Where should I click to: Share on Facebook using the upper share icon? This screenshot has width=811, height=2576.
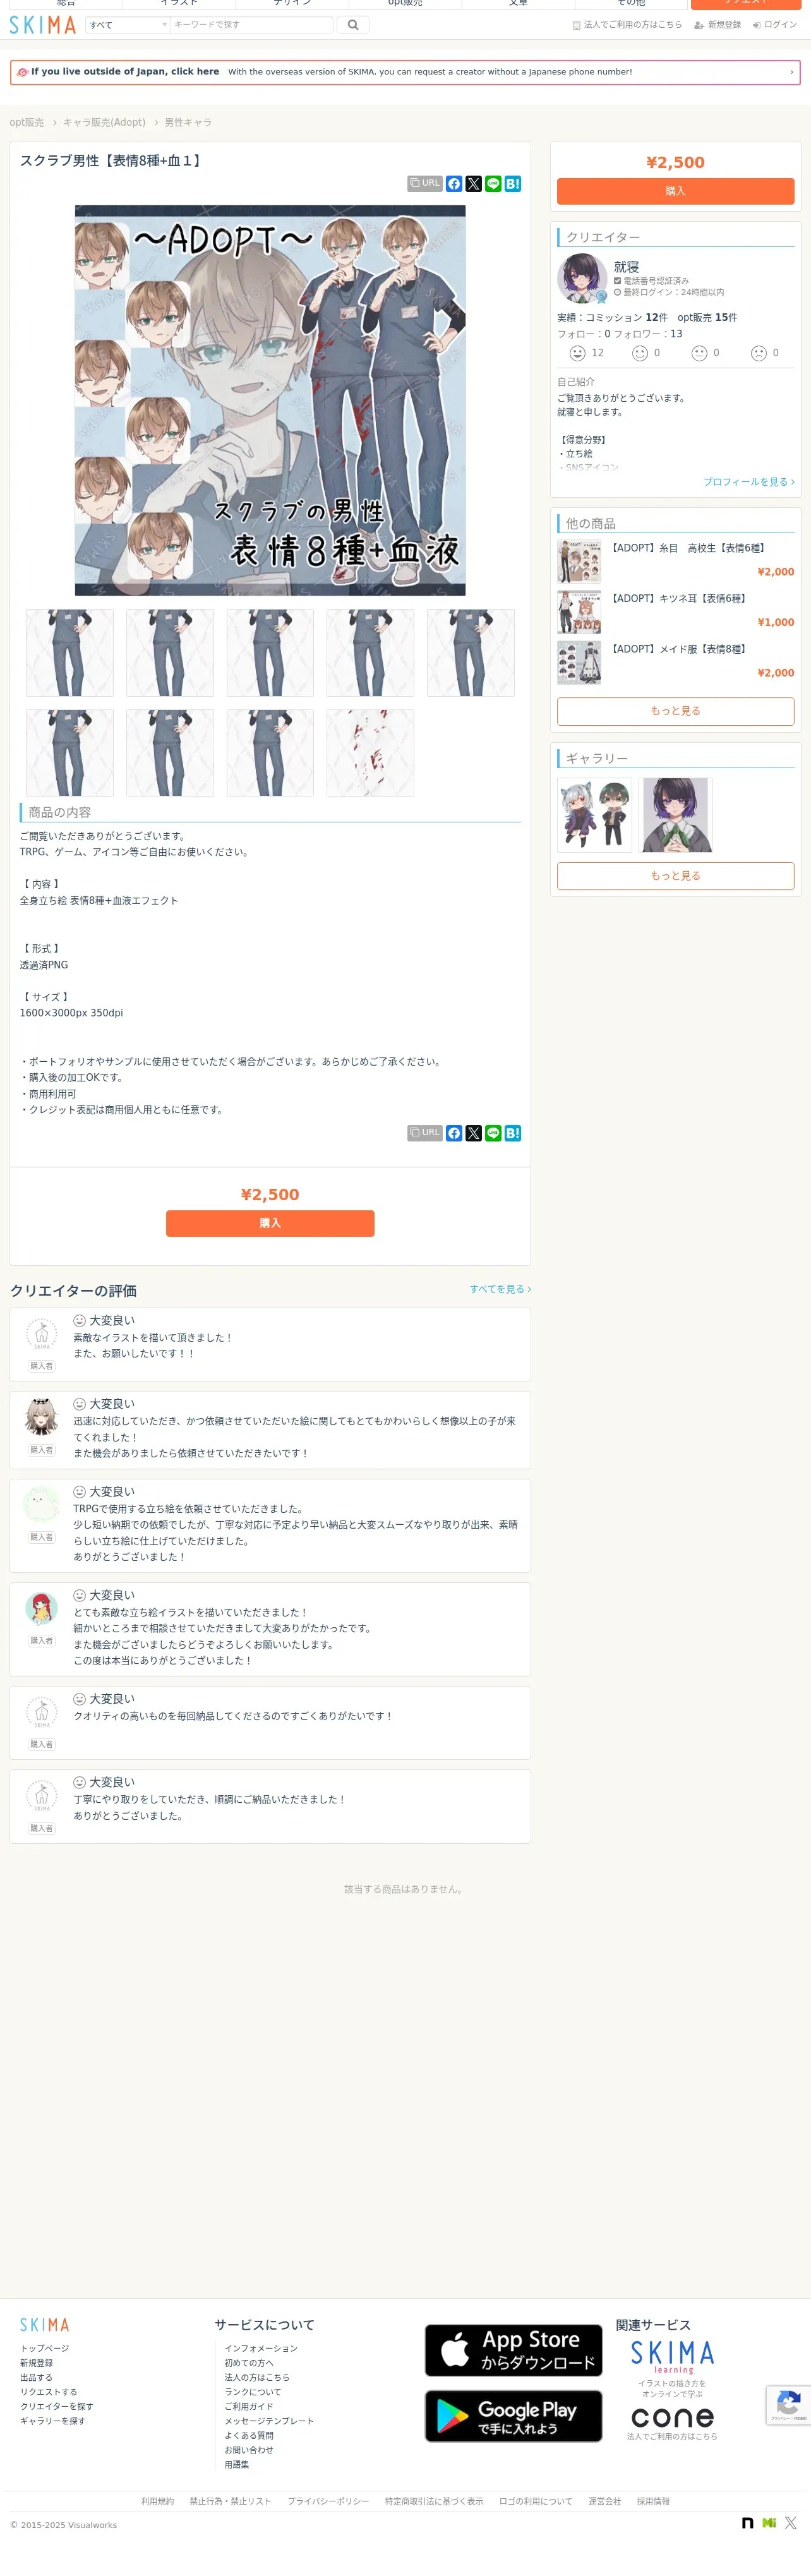(454, 184)
